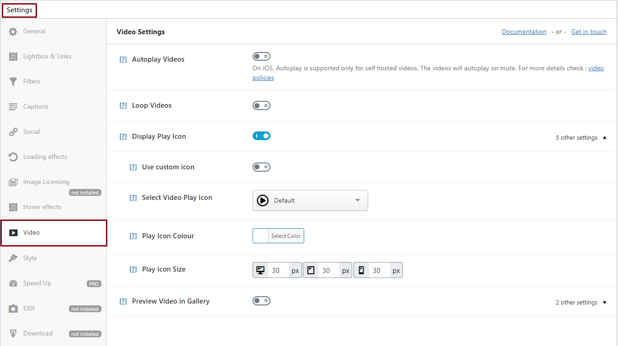This screenshot has height=346, width=618.
Task: Open the Select Video Play Icon dropdown
Action: pyautogui.click(x=310, y=200)
